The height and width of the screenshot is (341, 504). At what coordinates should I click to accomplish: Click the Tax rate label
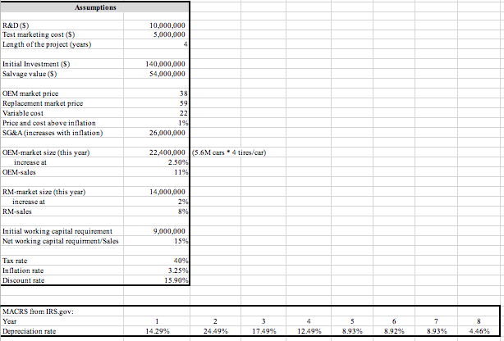15,261
